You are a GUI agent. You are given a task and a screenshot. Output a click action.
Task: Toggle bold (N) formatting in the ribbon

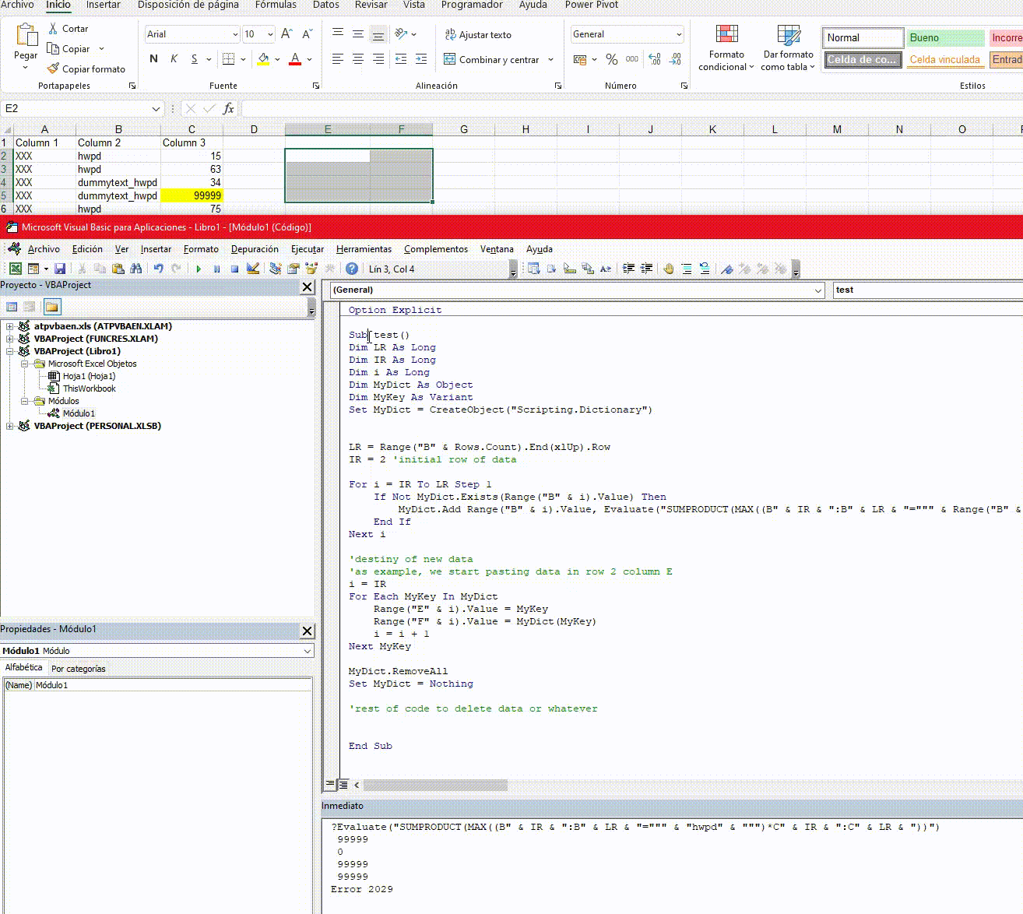coord(153,59)
